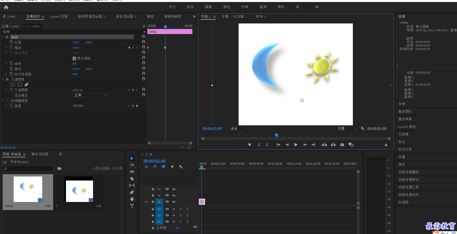Mute audio track A1
This screenshot has width=457, height=234.
tap(174, 209)
